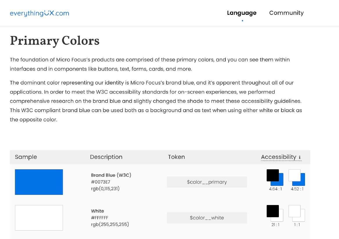Select the White sample swatch
339x239 pixels.
39,218
